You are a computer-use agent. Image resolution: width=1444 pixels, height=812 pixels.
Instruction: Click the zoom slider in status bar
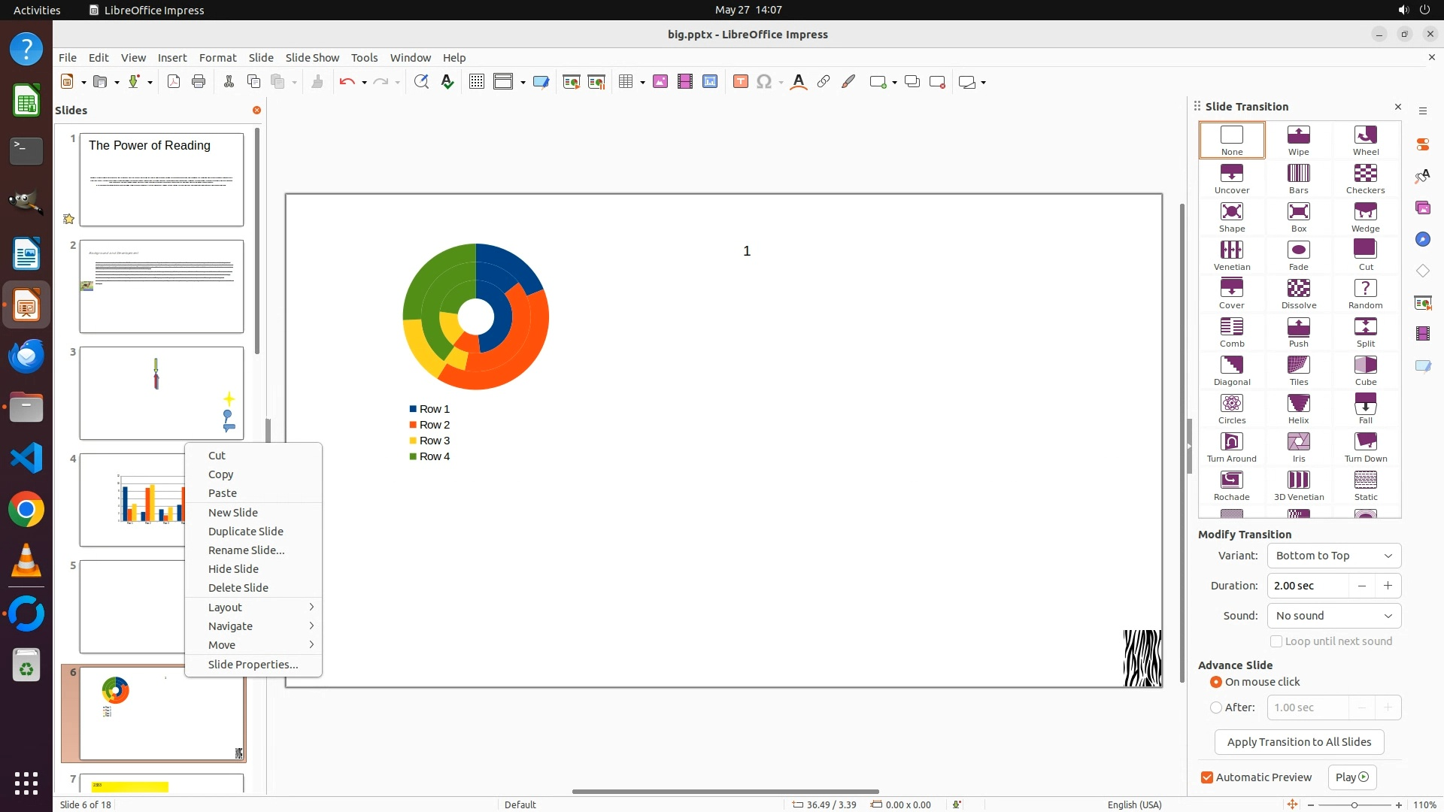(1354, 805)
